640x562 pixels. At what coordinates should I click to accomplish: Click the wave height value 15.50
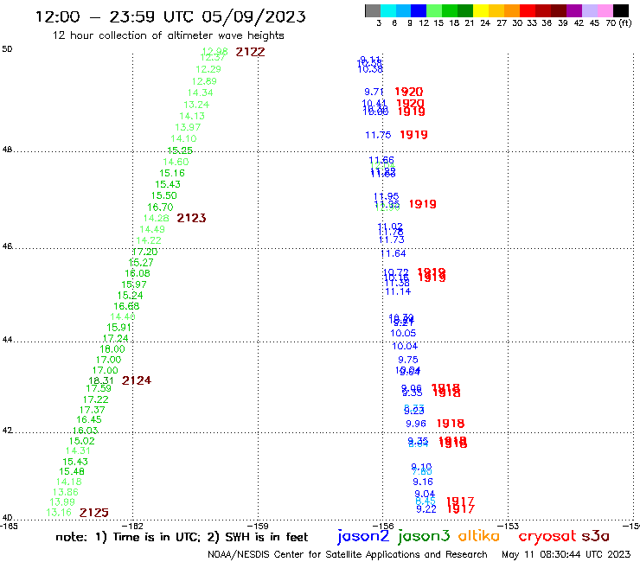164,195
